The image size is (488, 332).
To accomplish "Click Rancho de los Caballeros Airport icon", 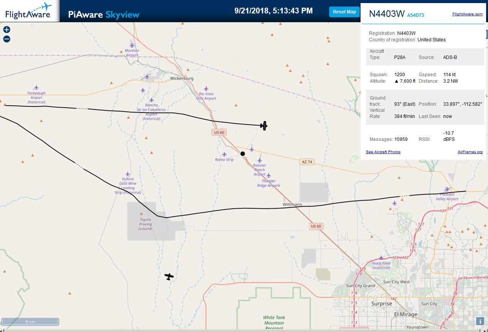I will (x=151, y=100).
